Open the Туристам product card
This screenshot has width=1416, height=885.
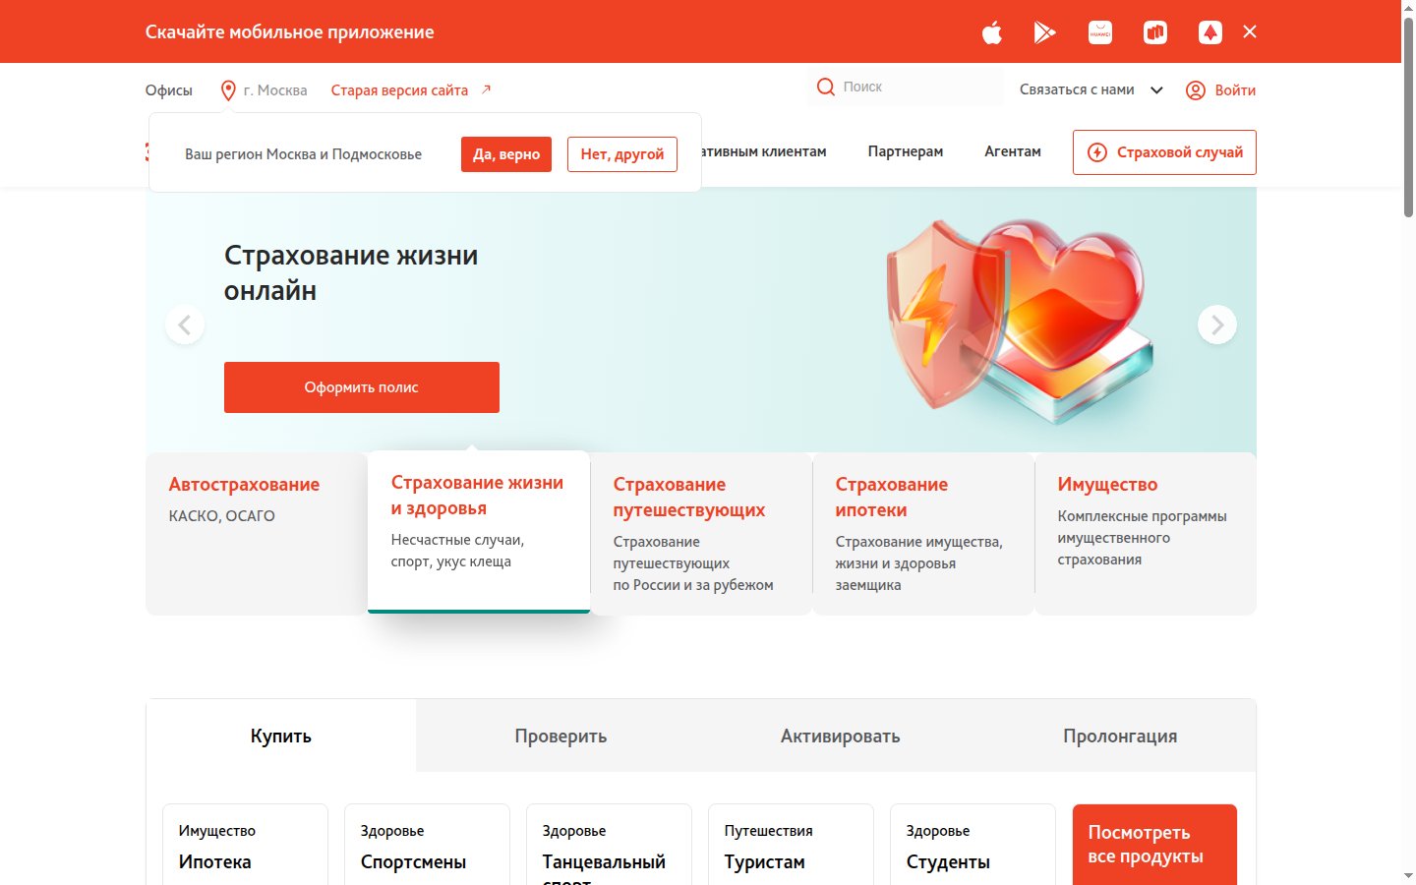click(x=791, y=846)
